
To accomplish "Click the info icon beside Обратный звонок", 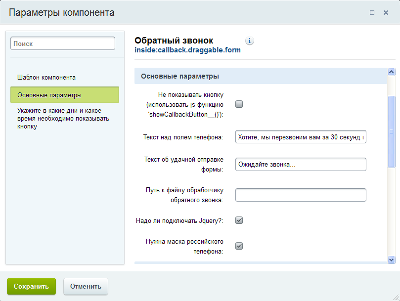I will [x=250, y=41].
